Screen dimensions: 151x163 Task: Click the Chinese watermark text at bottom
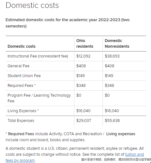[x=116, y=160]
